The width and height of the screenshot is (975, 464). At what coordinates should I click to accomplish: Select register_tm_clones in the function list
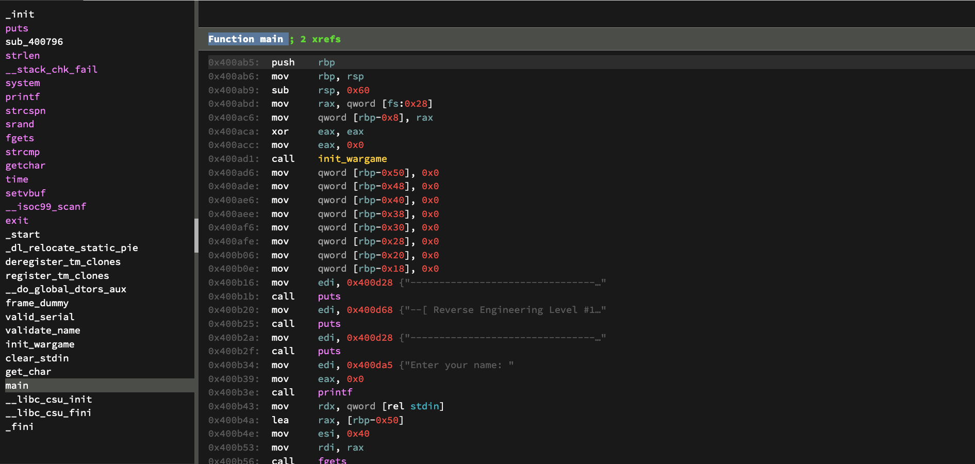pyautogui.click(x=57, y=276)
